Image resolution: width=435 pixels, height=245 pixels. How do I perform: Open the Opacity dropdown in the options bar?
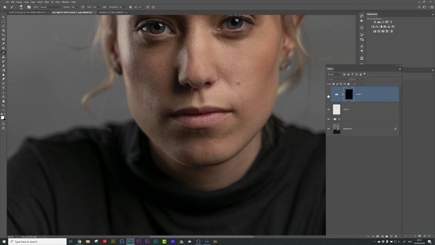coord(73,7)
